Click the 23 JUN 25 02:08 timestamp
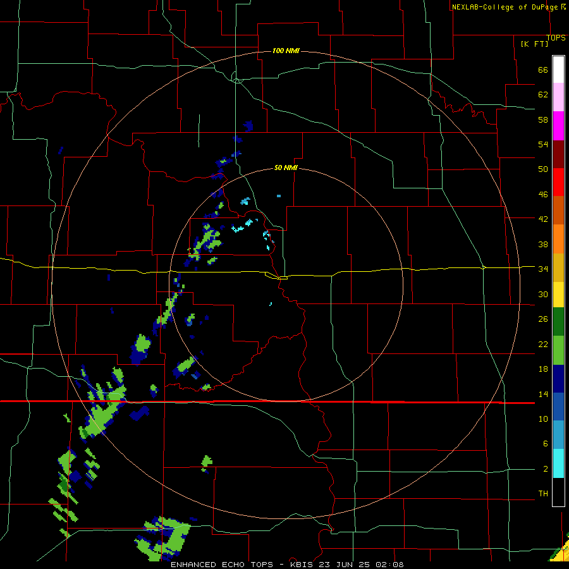The width and height of the screenshot is (569, 569). (361, 565)
